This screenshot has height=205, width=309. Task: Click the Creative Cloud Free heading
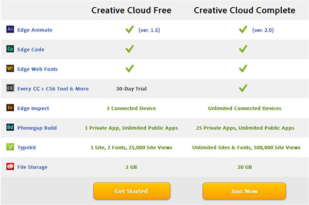131,10
